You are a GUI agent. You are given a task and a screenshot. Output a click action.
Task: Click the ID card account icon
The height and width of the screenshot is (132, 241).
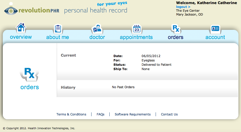[215, 29]
